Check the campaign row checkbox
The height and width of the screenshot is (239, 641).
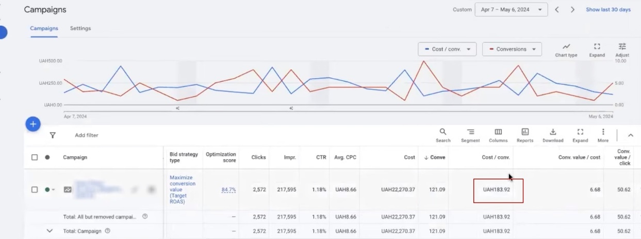click(x=35, y=190)
